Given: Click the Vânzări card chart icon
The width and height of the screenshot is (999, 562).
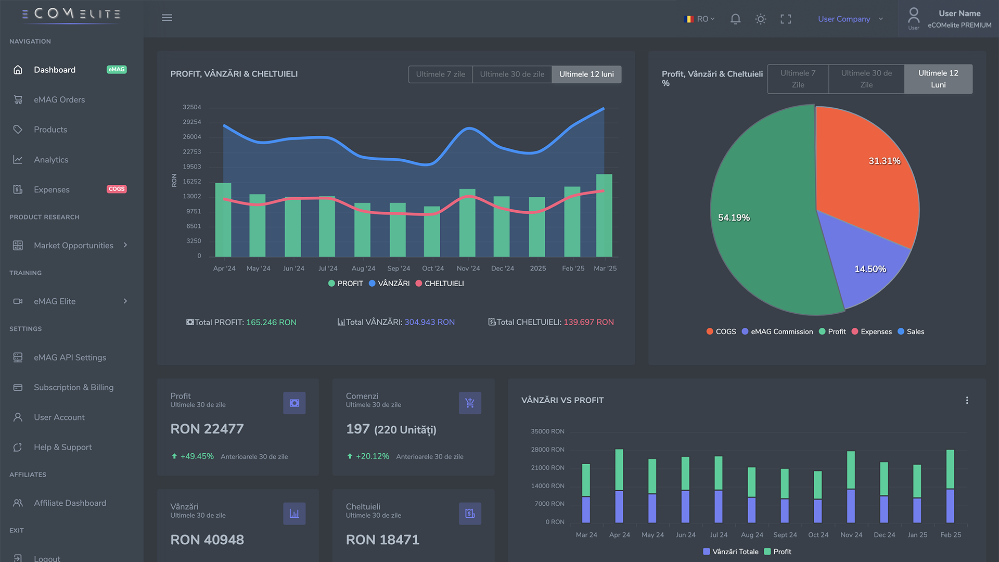Looking at the screenshot, I should click(294, 514).
